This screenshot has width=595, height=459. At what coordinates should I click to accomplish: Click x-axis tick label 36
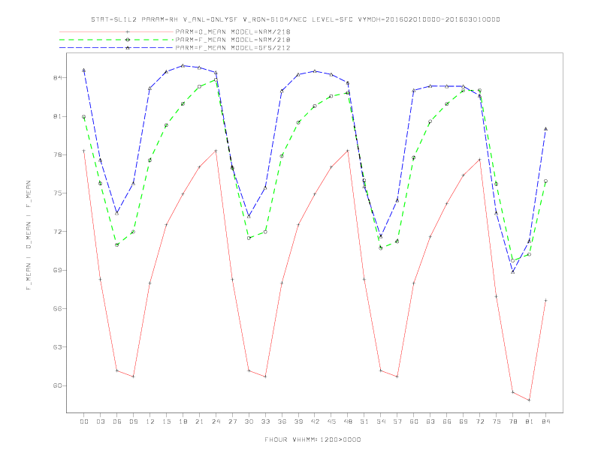[x=282, y=421]
